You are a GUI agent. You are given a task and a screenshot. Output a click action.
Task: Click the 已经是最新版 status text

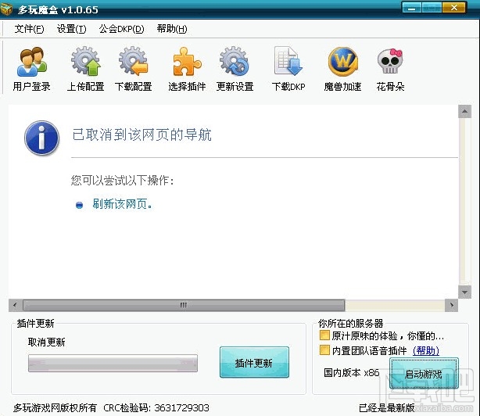(x=387, y=407)
